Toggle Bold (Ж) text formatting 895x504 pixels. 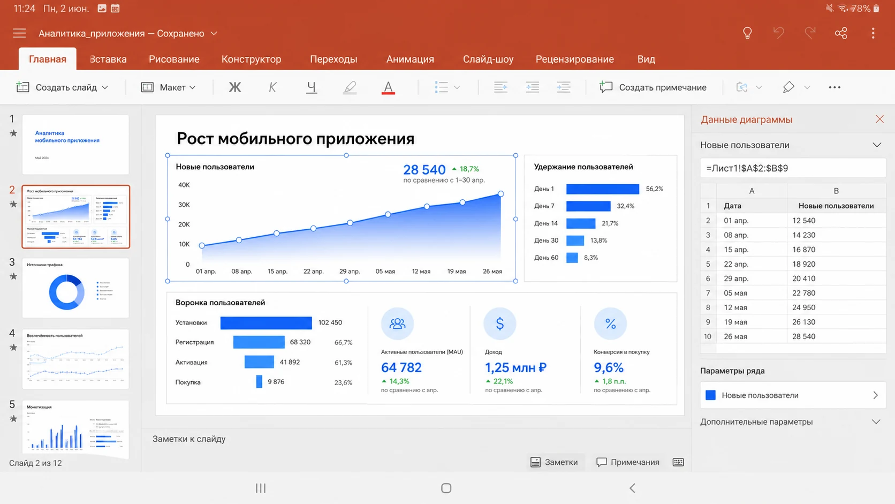coord(234,87)
